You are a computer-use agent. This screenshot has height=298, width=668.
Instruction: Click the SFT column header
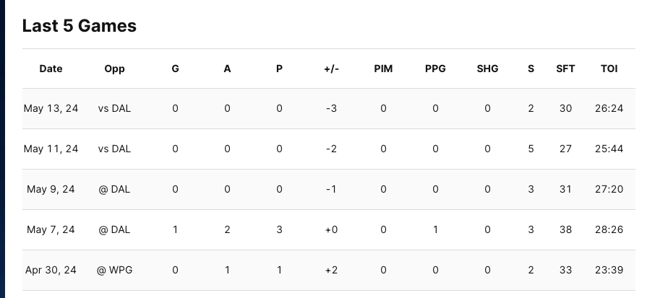point(565,69)
